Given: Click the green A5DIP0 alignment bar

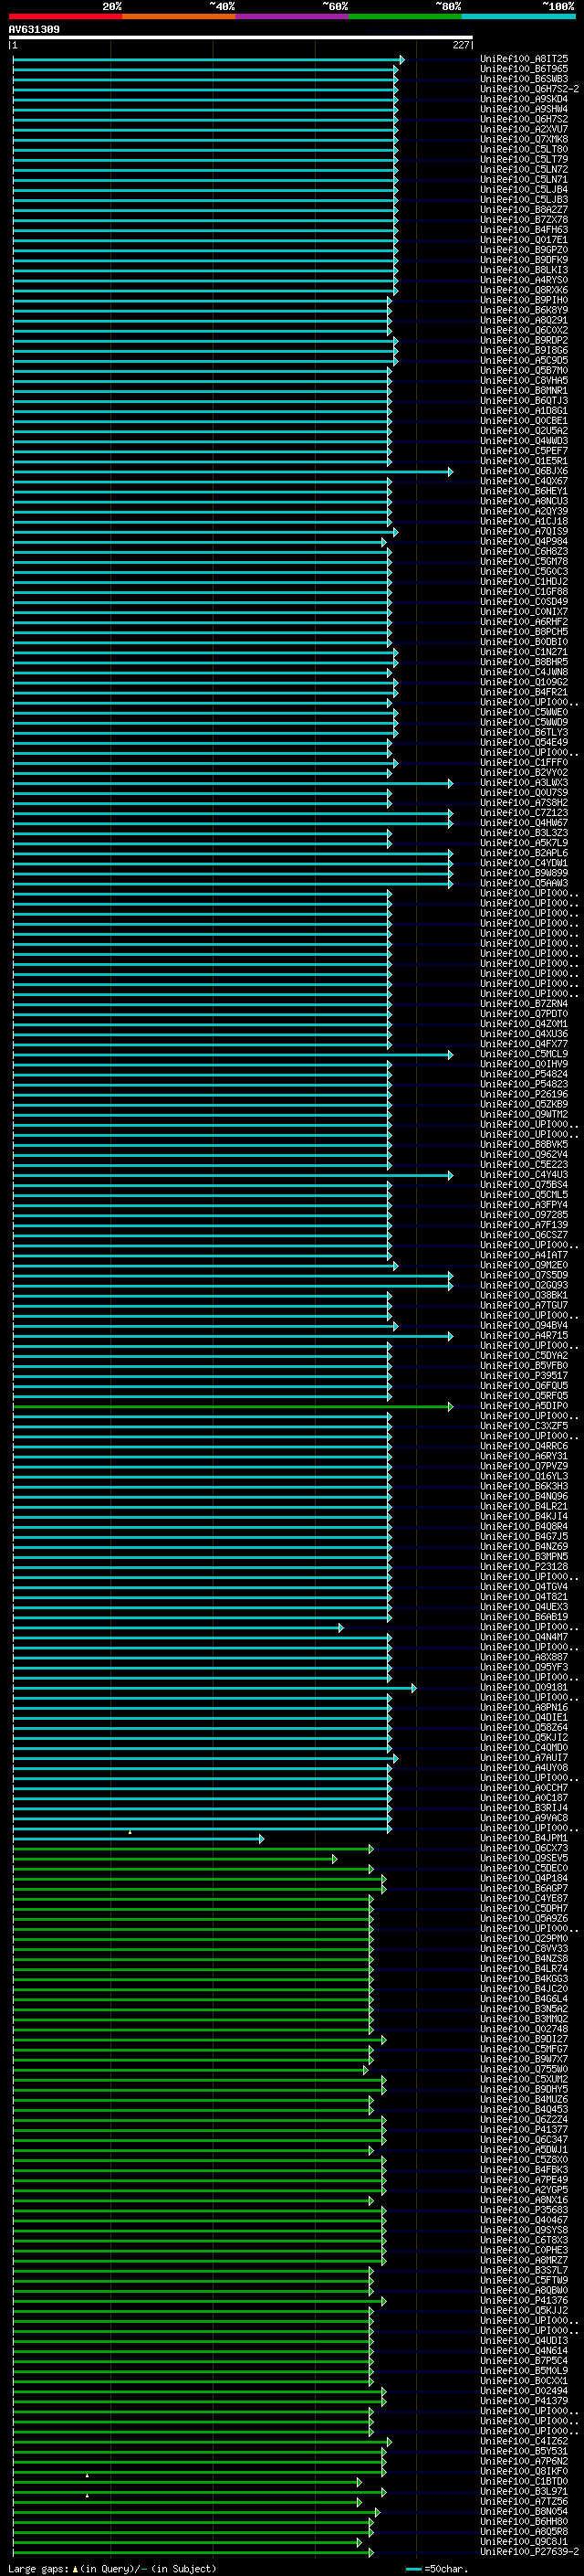Looking at the screenshot, I should 232,1406.
